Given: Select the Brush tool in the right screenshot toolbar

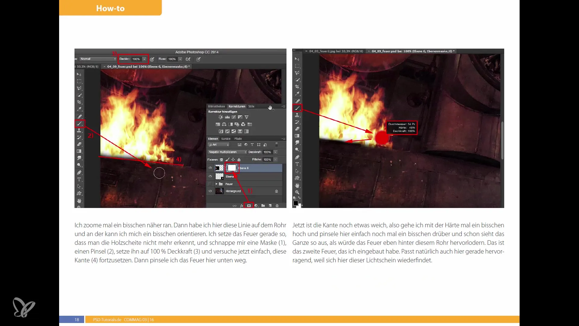Looking at the screenshot, I should [297, 108].
